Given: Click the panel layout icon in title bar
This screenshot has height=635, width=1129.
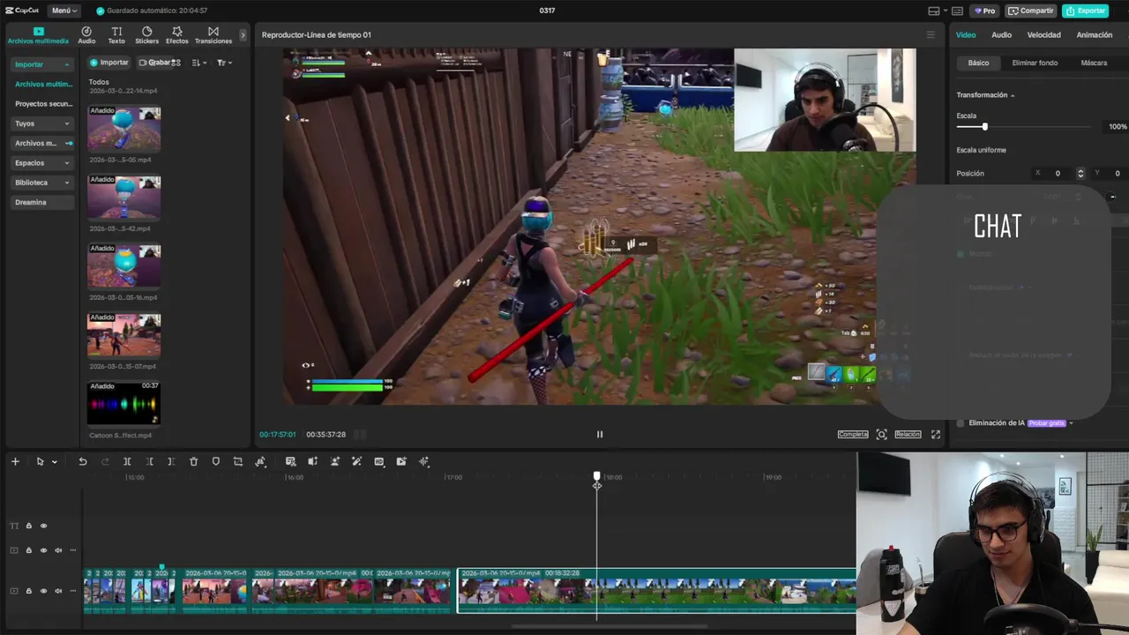Looking at the screenshot, I should click(934, 11).
